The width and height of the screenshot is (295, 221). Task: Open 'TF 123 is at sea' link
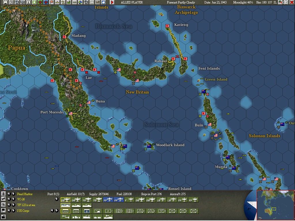pos(26,205)
